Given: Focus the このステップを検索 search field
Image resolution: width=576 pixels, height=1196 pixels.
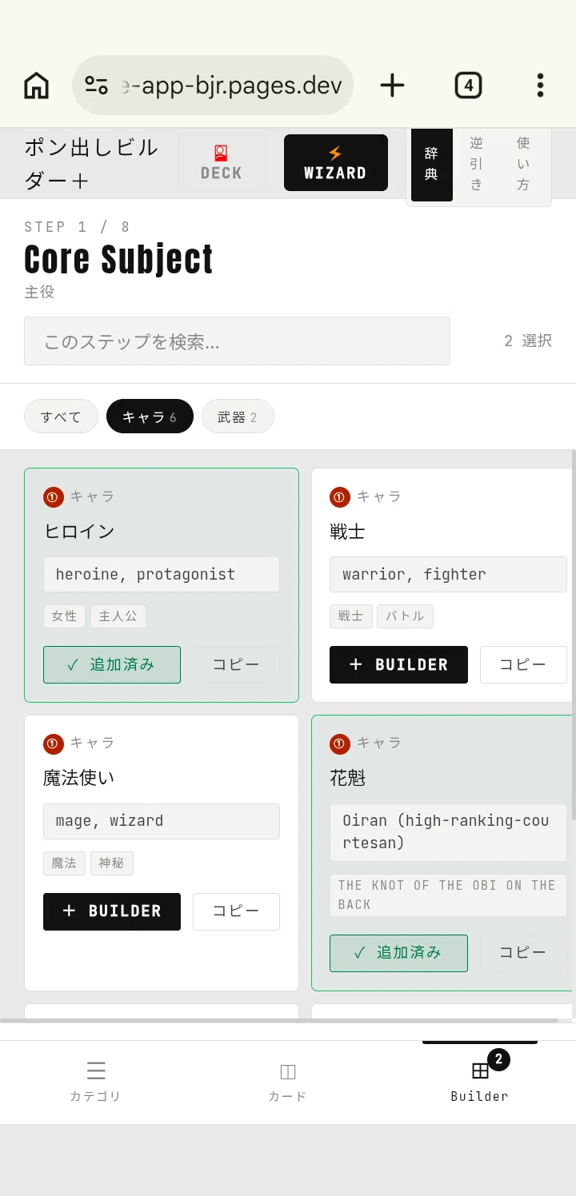Looking at the screenshot, I should 237,341.
